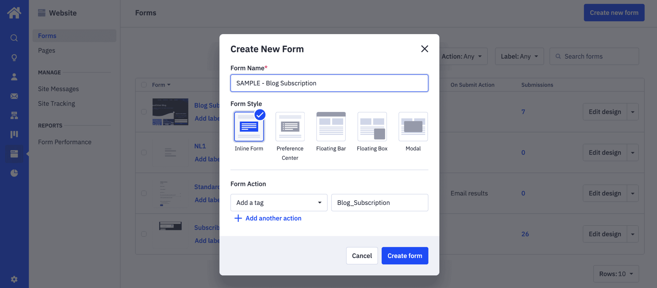Open the pie chart analytics icon
The width and height of the screenshot is (657, 288).
14,173
